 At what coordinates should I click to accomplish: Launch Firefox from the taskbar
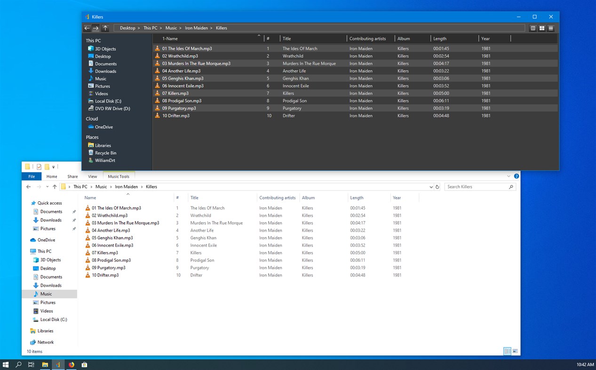(71, 364)
